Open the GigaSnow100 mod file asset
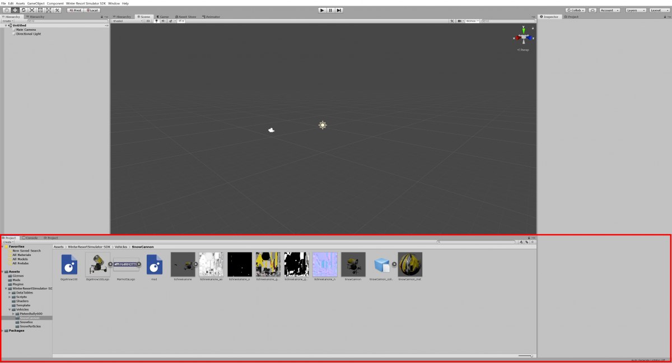 click(69, 264)
